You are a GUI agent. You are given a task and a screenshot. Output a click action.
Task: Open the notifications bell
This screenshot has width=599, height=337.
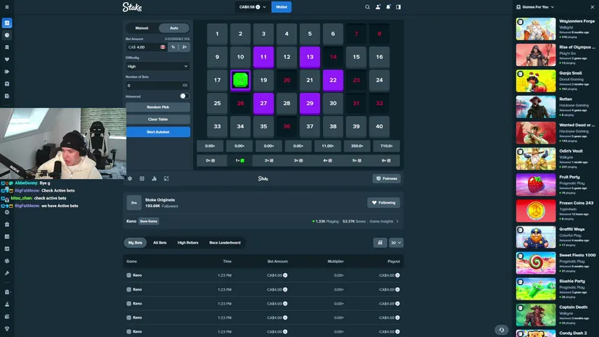coord(388,7)
